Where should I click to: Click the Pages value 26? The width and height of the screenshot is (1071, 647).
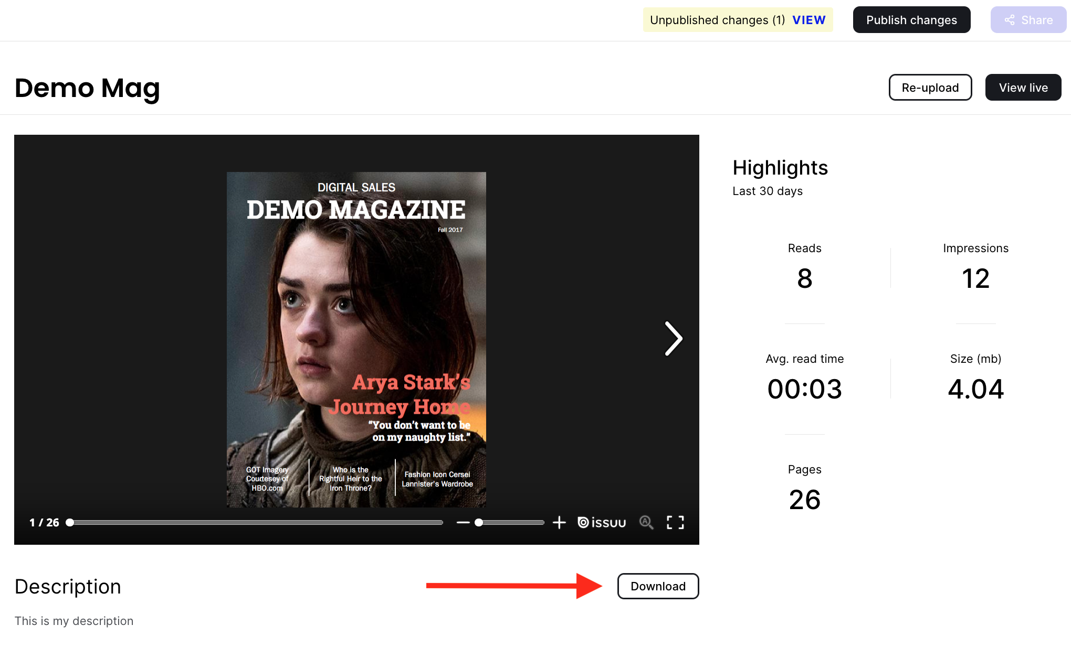(804, 500)
